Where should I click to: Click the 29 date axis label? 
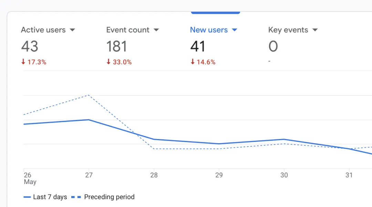coord(219,175)
